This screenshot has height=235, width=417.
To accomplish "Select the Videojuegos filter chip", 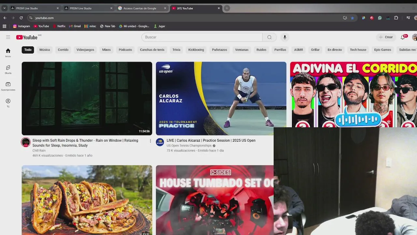I will tap(85, 50).
